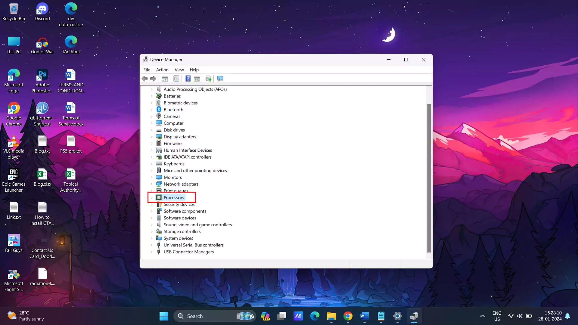Select the Action menu item
This screenshot has width=578, height=325.
(x=162, y=70)
